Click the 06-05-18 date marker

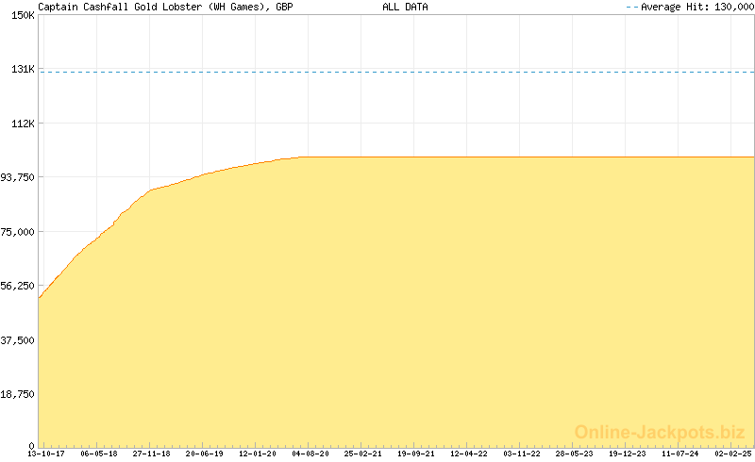98,454
